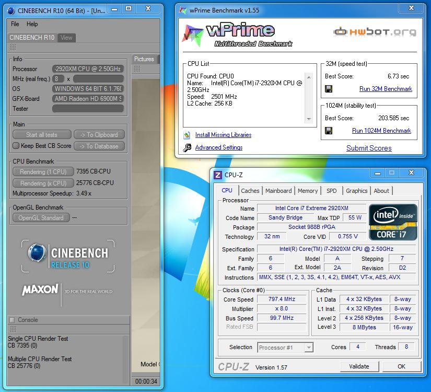Click the Cinebench globe icon in title bar
Viewport: 431px width, 392px height.
click(11, 10)
